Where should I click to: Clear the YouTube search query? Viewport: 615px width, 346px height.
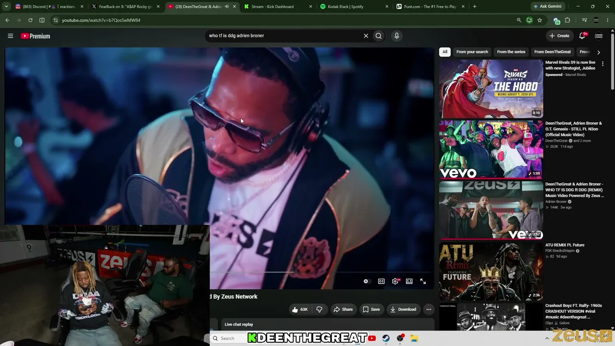[x=366, y=36]
